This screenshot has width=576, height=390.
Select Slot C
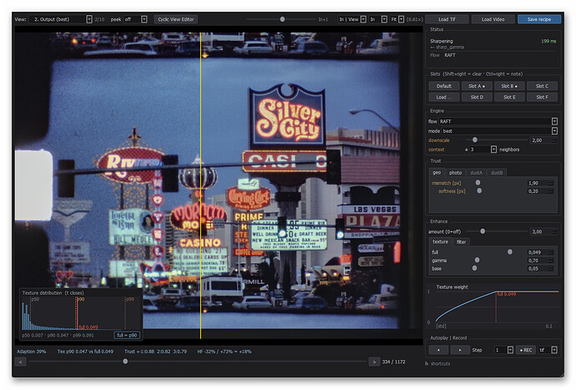click(x=542, y=86)
